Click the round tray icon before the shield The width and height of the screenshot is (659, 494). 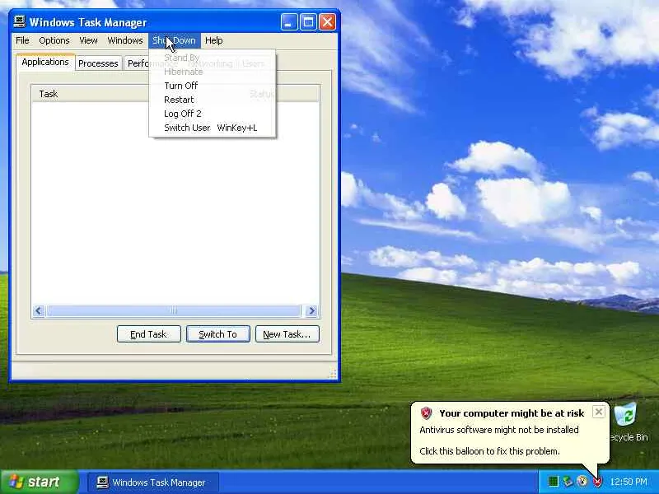(x=582, y=482)
